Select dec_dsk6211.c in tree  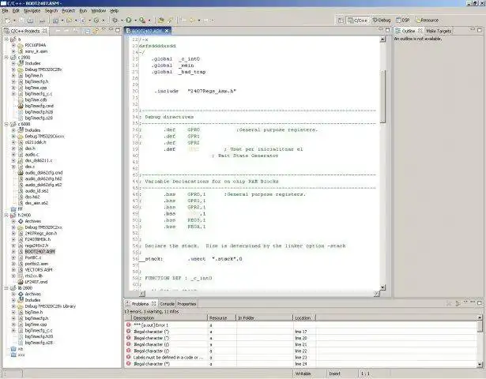click(39, 160)
